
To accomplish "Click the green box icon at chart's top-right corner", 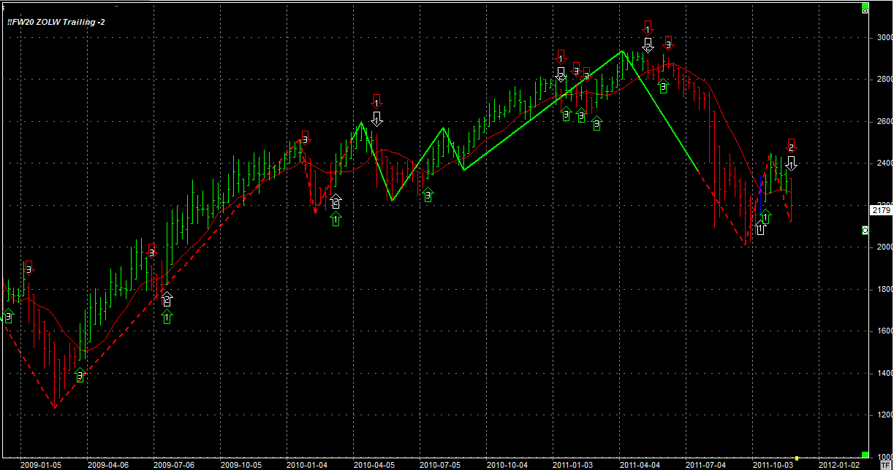I will point(864,9).
